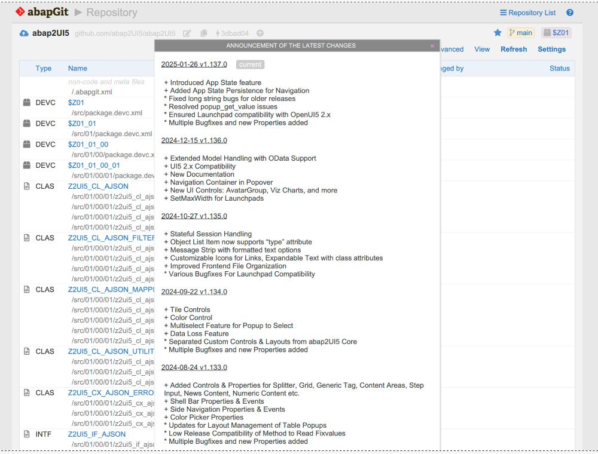
Task: Open the View menu
Action: click(x=481, y=49)
